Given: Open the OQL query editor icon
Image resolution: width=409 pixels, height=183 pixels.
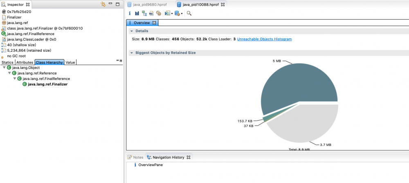Looking at the screenshot, I should coord(151,13).
